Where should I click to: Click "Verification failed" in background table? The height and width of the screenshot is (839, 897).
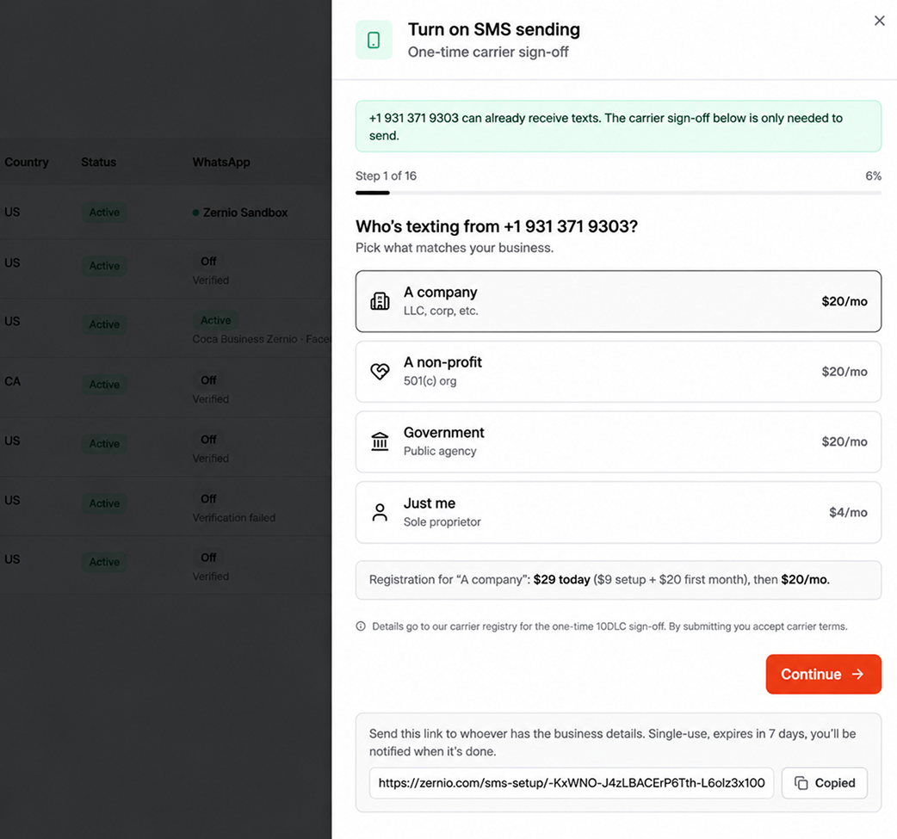233,517
